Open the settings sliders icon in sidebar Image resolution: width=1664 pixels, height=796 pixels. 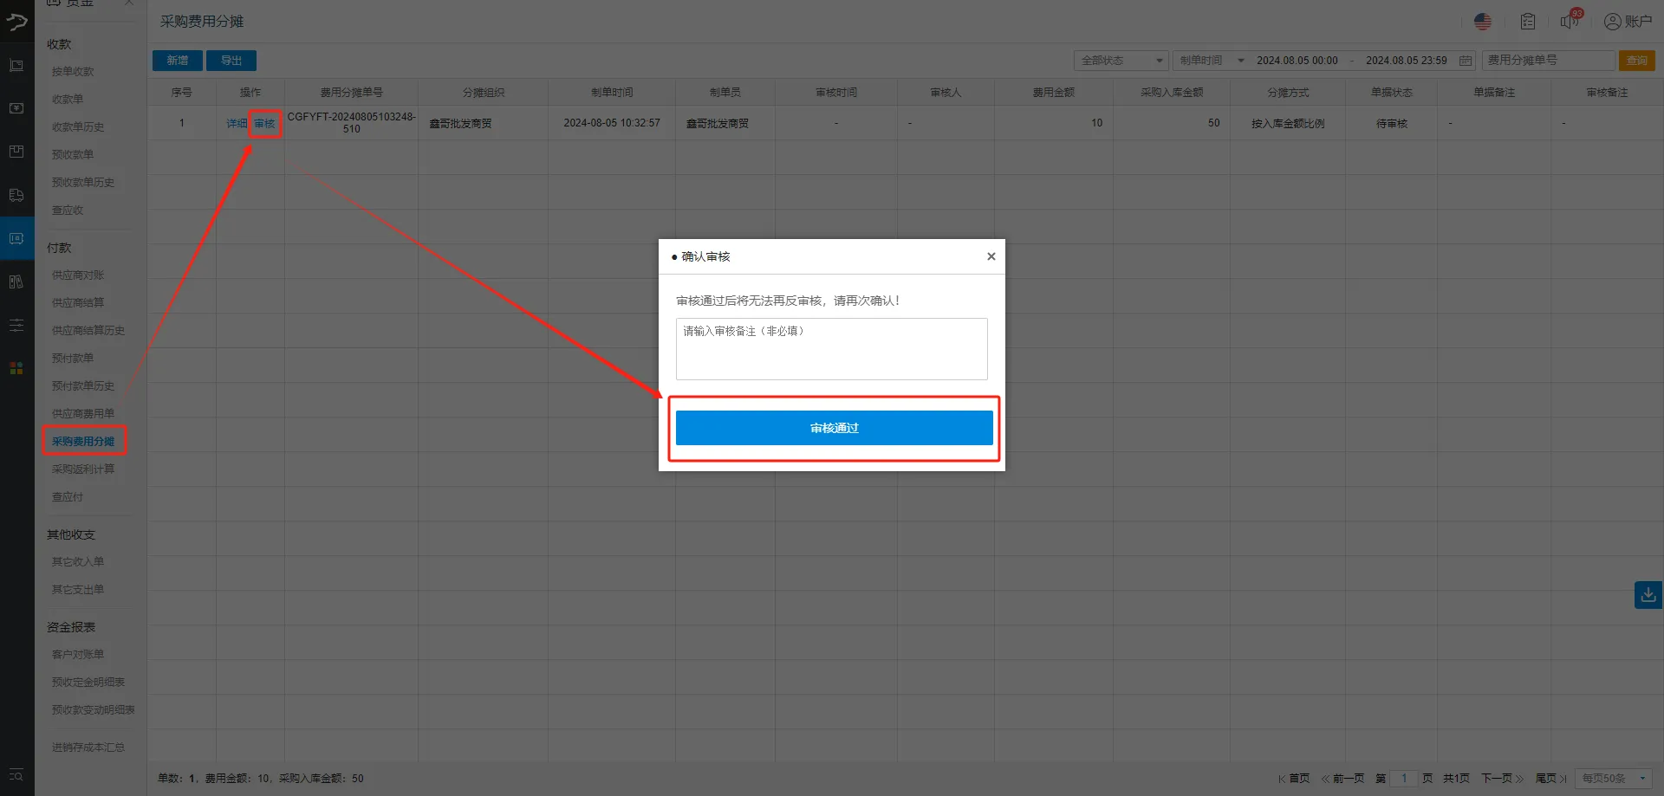(x=16, y=325)
